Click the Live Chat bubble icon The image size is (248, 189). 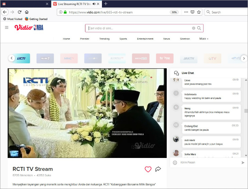pyautogui.click(x=176, y=73)
